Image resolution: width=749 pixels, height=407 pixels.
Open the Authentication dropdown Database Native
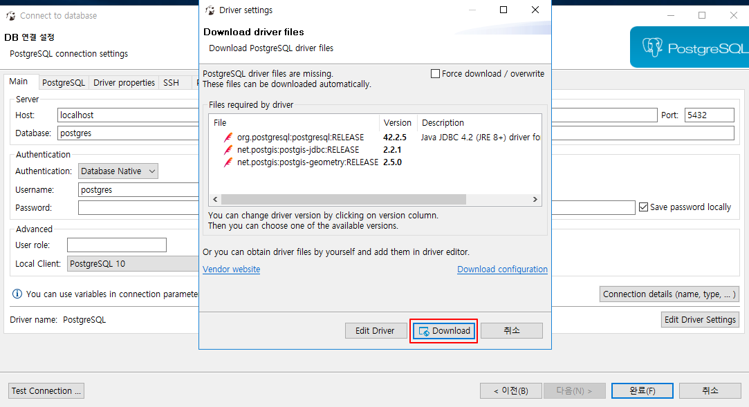118,171
